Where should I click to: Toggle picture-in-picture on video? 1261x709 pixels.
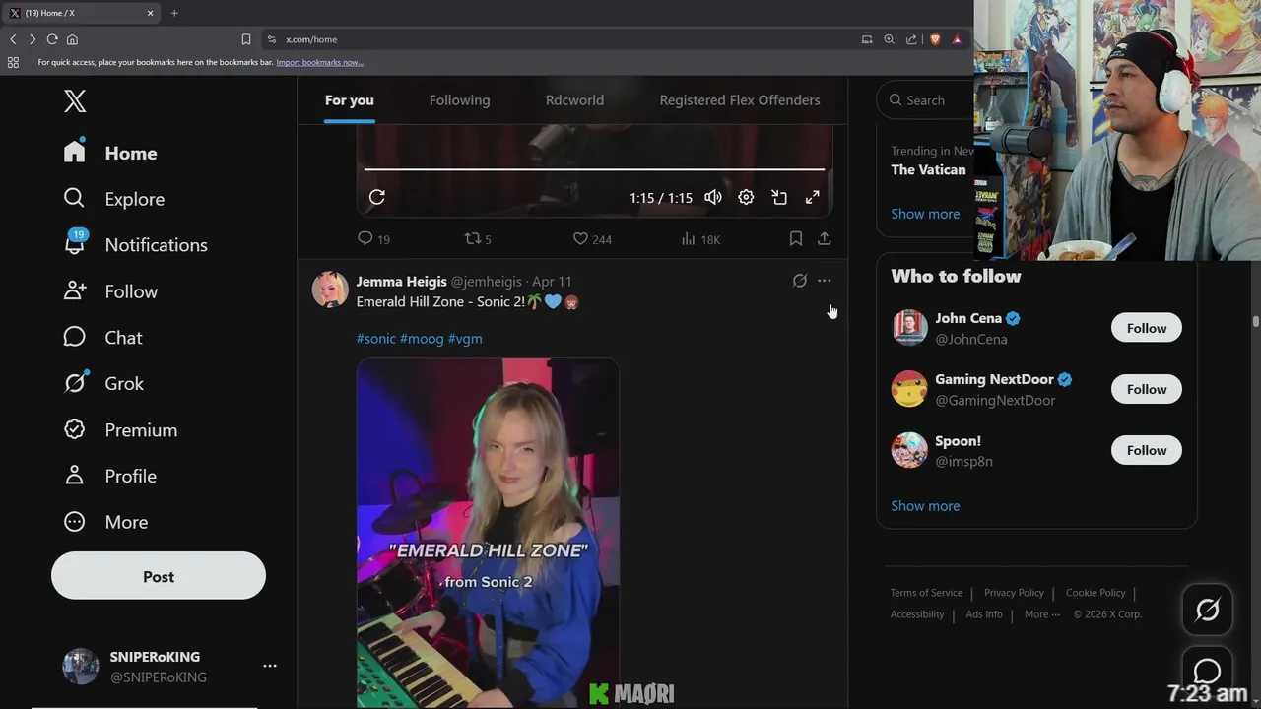779,197
